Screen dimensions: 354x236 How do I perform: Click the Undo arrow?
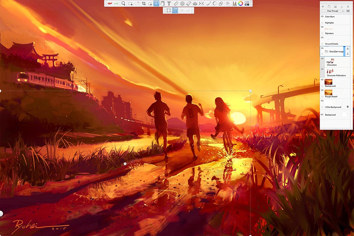(109, 4)
